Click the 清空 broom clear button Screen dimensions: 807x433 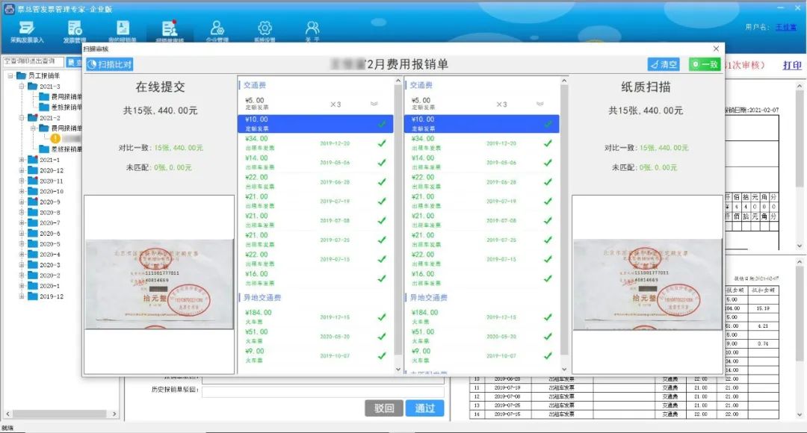click(x=664, y=65)
